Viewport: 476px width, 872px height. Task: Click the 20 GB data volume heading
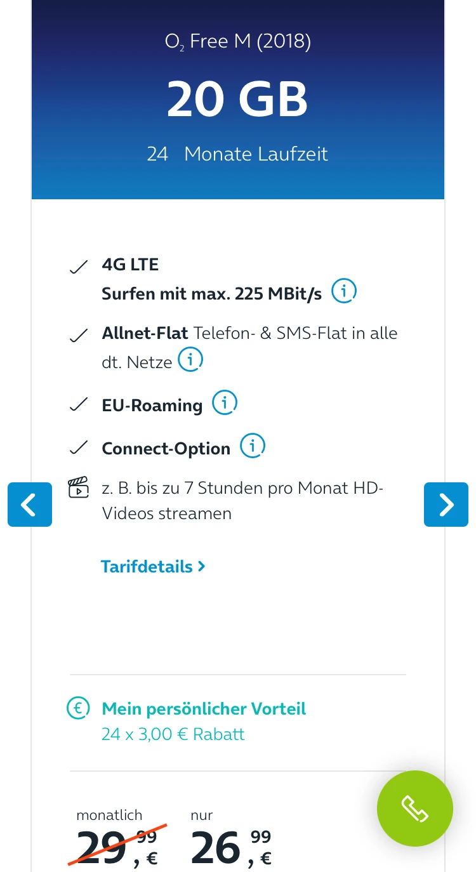pos(238,100)
